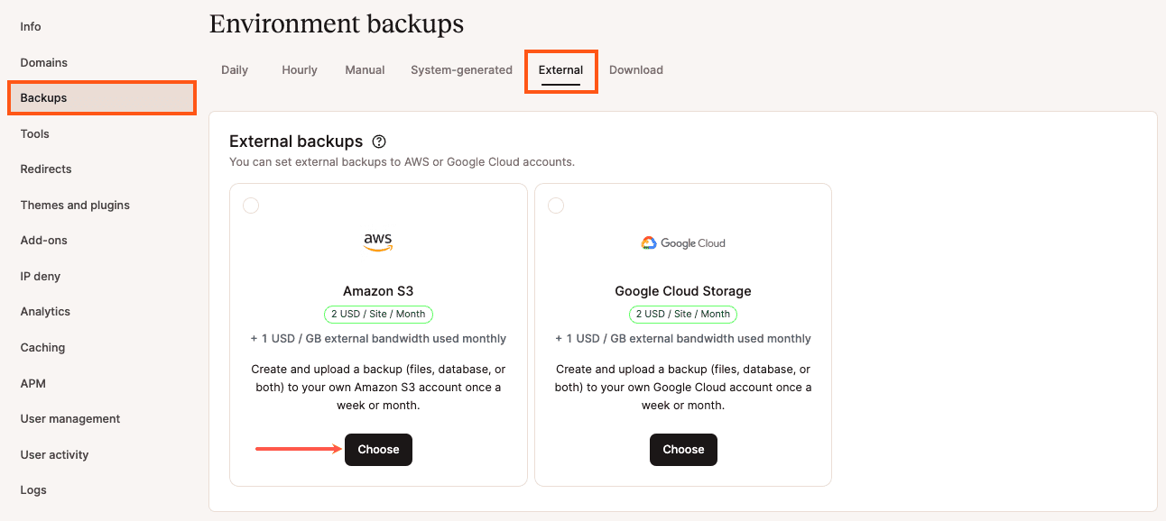
Task: View the System-generated backups tab
Action: point(461,69)
